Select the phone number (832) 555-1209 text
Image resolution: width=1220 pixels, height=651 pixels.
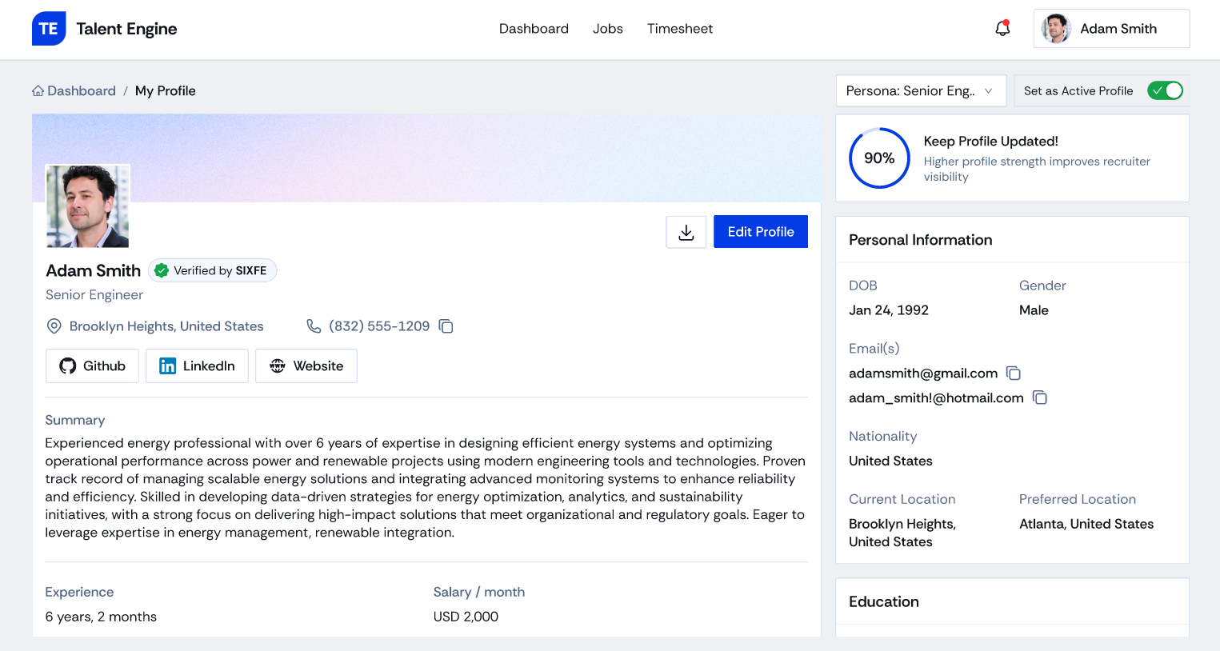coord(379,326)
